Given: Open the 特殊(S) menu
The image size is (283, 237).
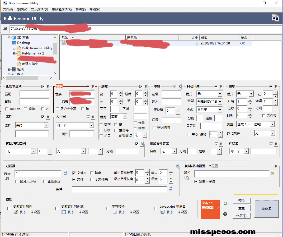Looking at the screenshot, I should [x=81, y=10].
